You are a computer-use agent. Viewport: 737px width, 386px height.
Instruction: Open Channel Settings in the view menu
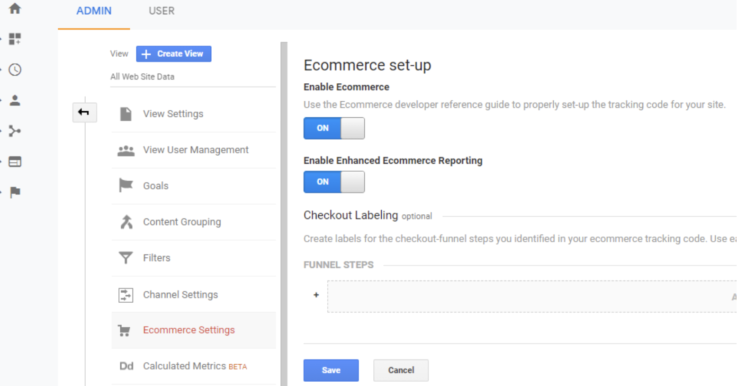[180, 295]
